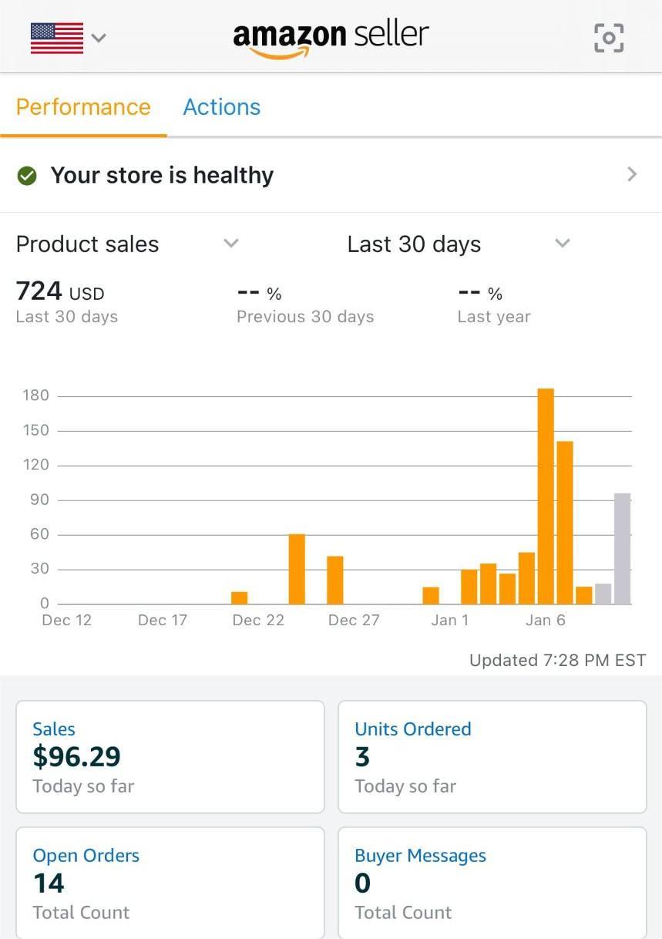Click the green store health checkmark
Viewport: 662px width, 939px height.
(x=27, y=177)
